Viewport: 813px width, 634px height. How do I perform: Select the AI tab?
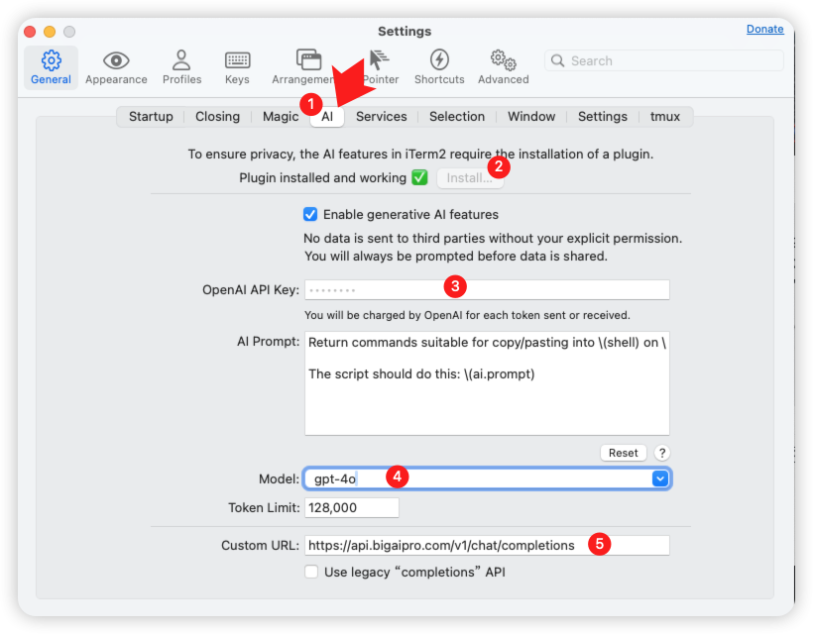point(327,117)
